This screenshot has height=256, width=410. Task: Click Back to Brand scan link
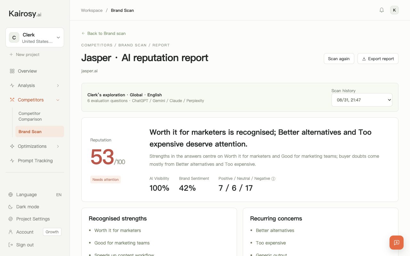(103, 33)
